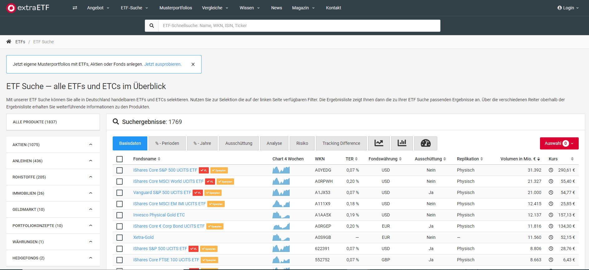This screenshot has height=270, width=589.
Task: Open the Angebot dropdown menu
Action: (98, 8)
